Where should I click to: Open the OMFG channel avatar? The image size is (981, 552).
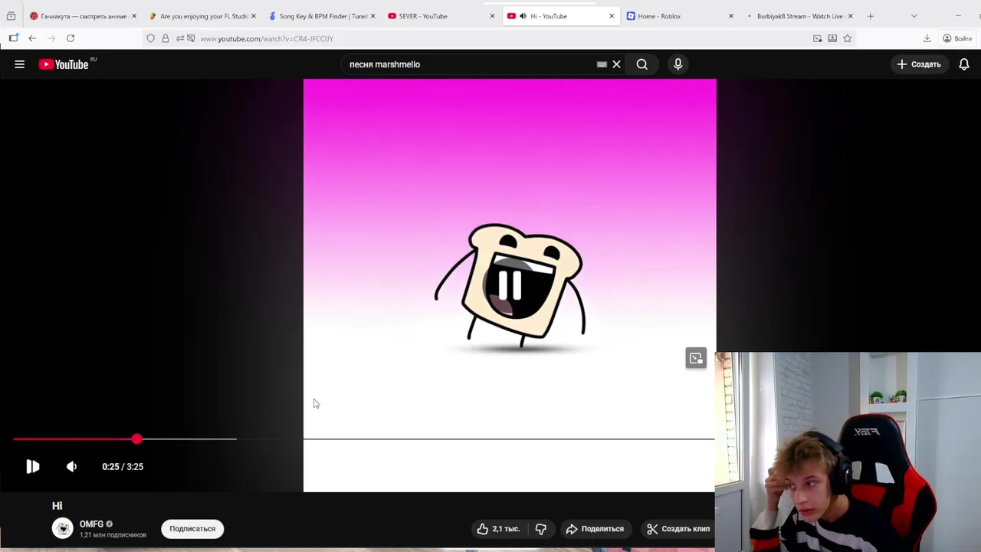tap(63, 528)
